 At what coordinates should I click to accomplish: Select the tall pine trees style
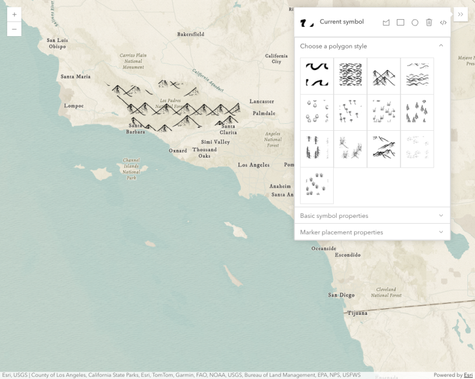[316, 148]
